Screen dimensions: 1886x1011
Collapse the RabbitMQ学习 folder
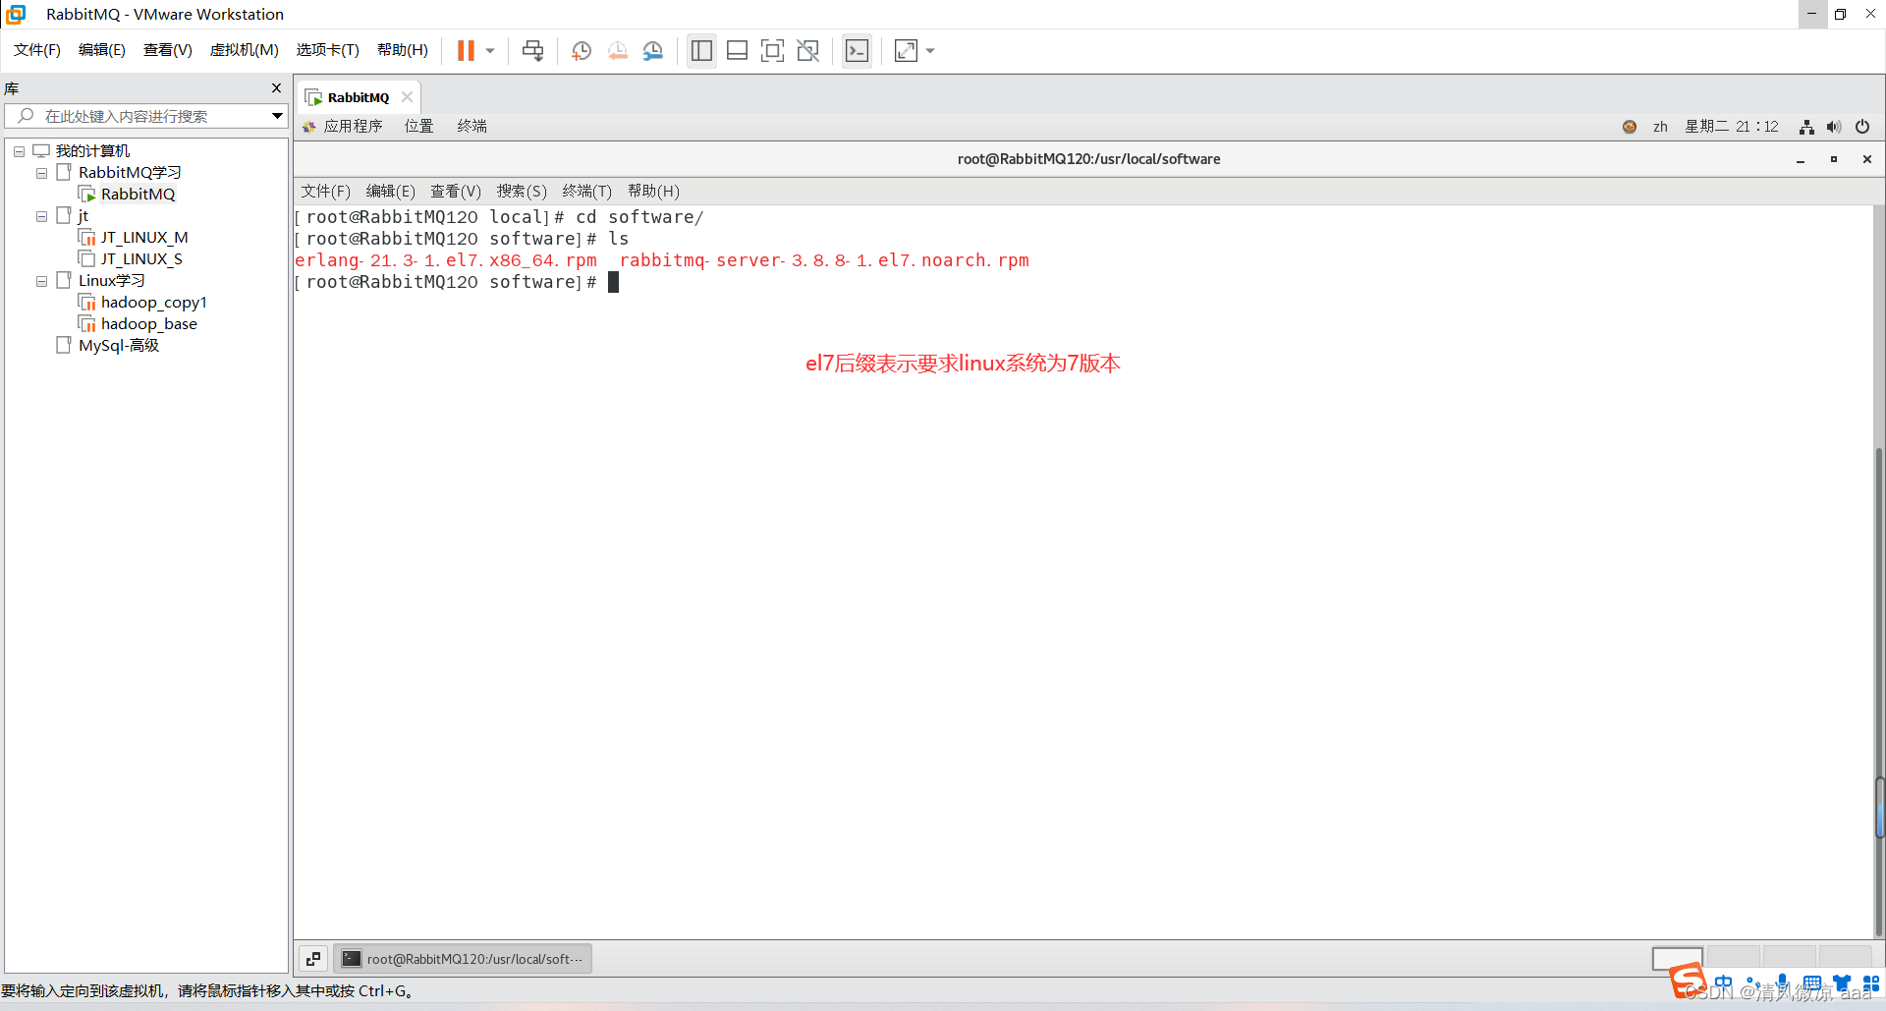click(41, 173)
